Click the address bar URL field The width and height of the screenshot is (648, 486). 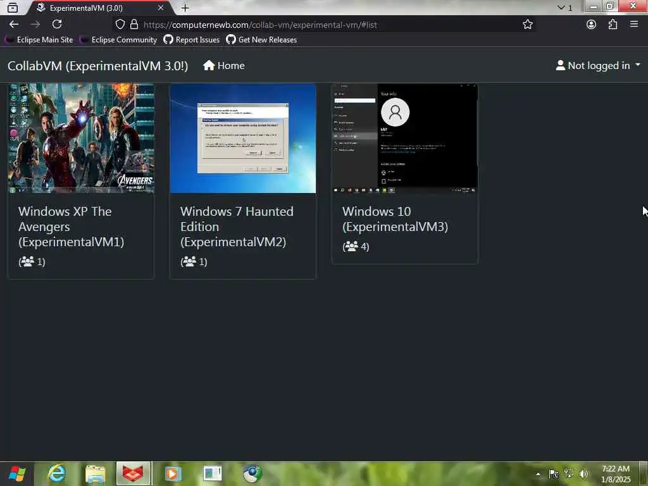pyautogui.click(x=325, y=25)
